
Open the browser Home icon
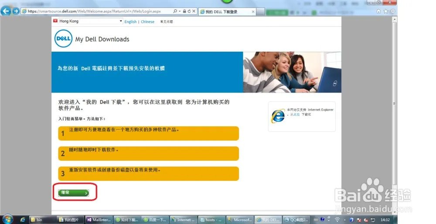[378, 11]
